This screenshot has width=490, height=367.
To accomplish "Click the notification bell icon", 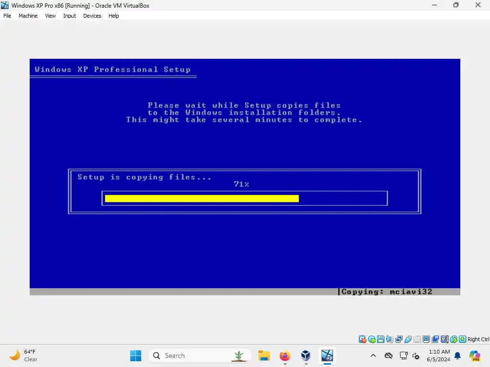I will (457, 356).
